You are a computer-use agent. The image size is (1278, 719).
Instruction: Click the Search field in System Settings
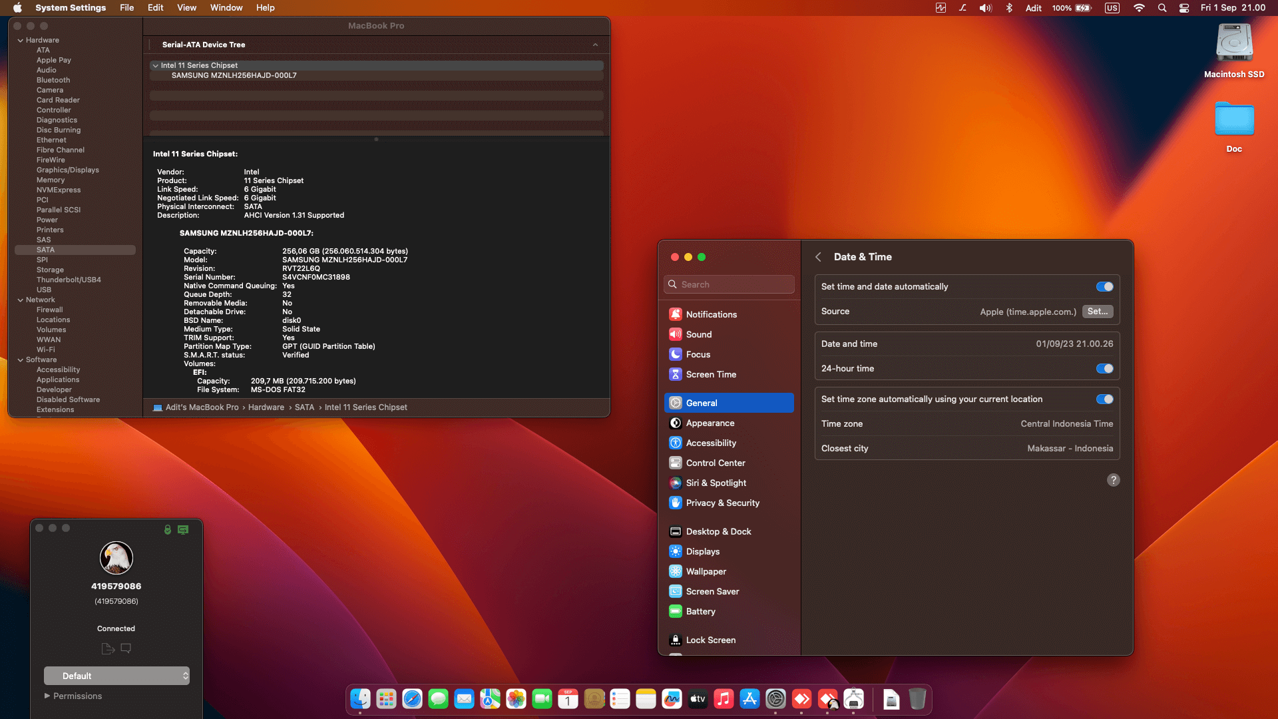tap(729, 284)
